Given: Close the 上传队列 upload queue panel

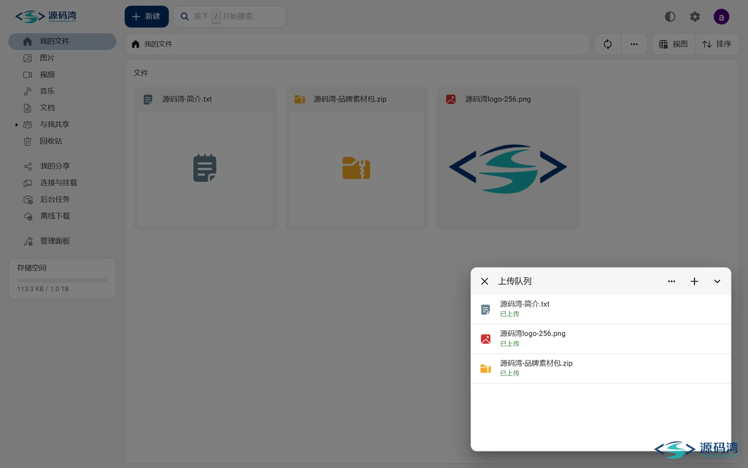Looking at the screenshot, I should pyautogui.click(x=485, y=281).
